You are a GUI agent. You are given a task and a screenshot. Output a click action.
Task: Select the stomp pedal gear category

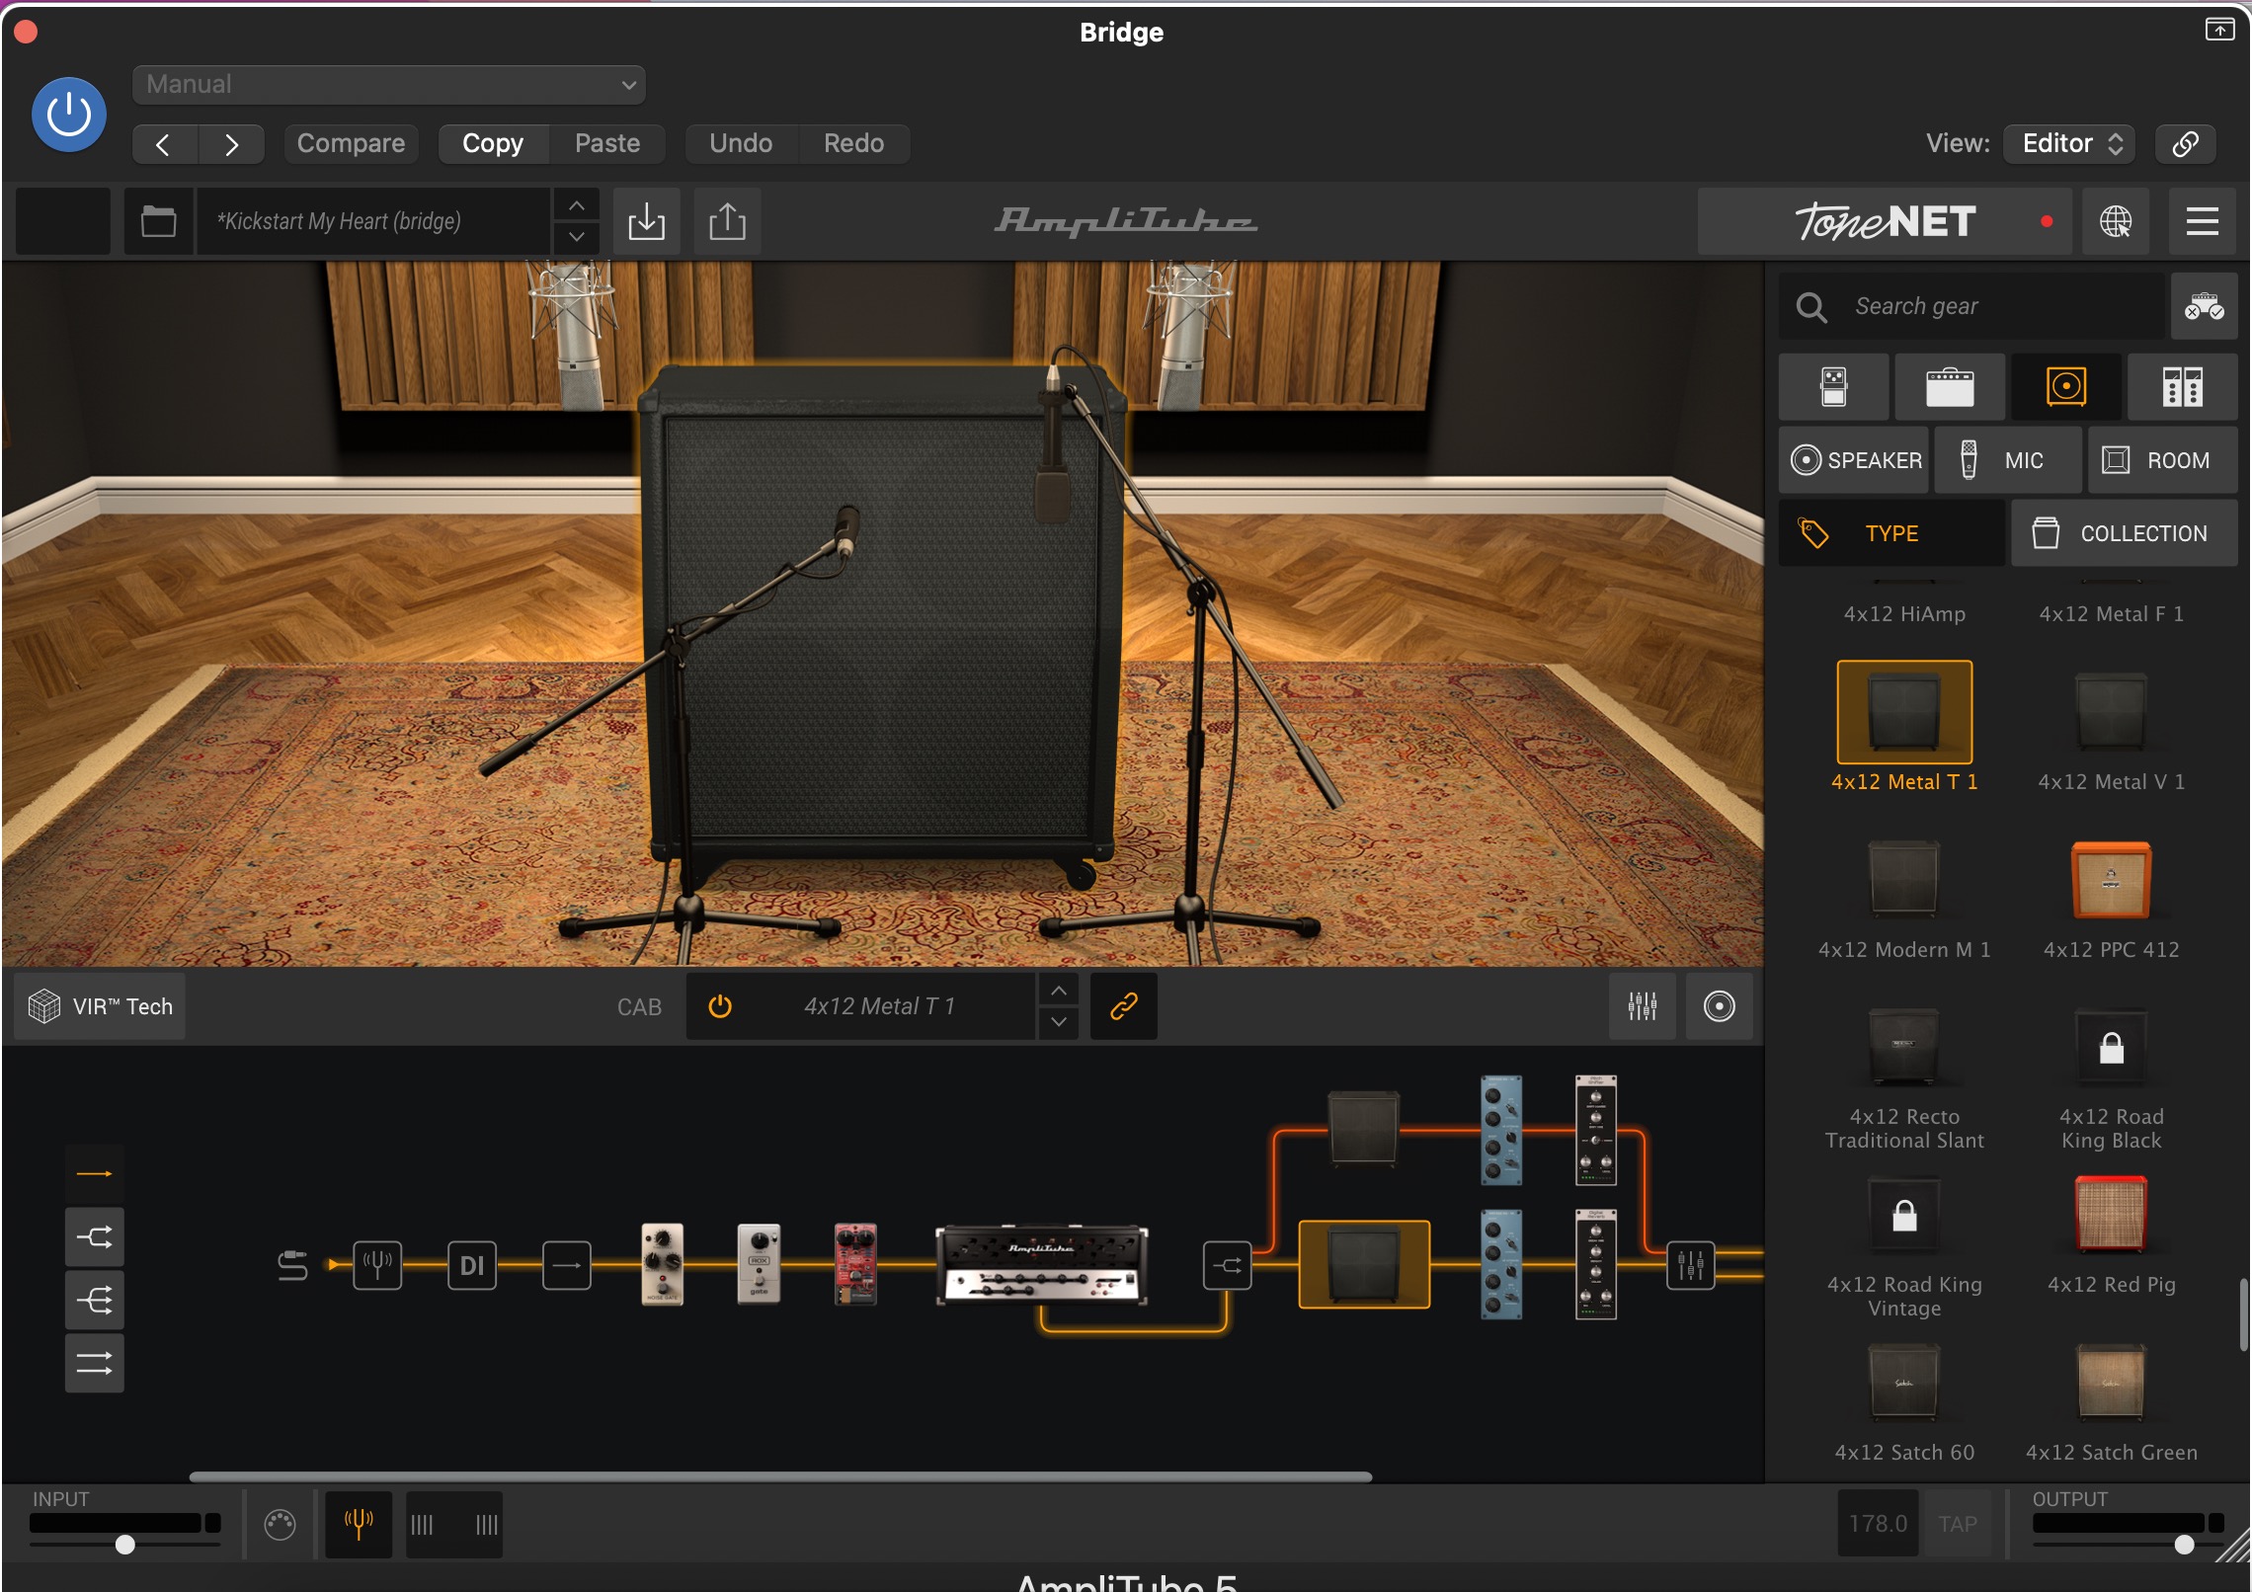tap(1833, 387)
